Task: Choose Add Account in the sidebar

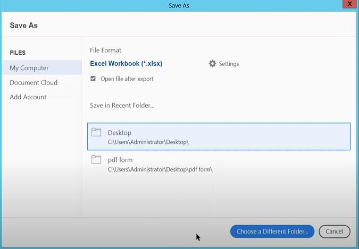Action: 28,97
